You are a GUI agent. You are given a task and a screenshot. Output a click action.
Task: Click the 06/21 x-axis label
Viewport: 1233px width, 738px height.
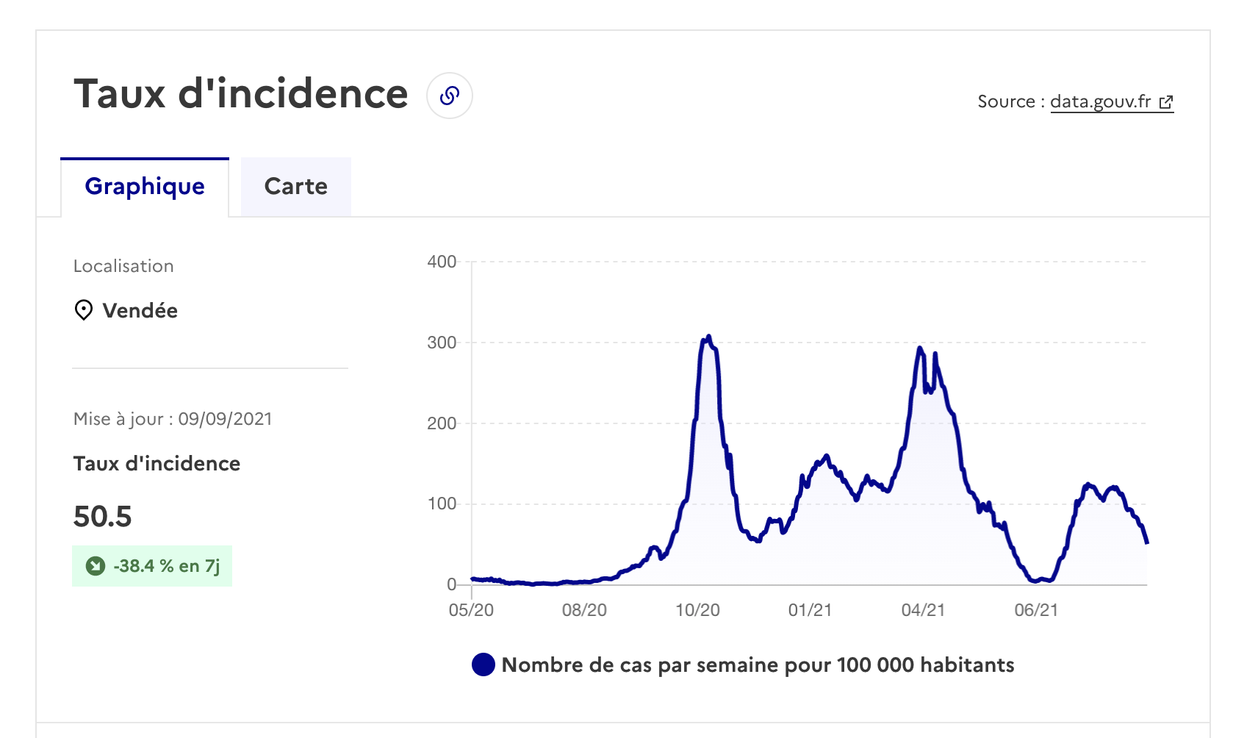(1036, 610)
